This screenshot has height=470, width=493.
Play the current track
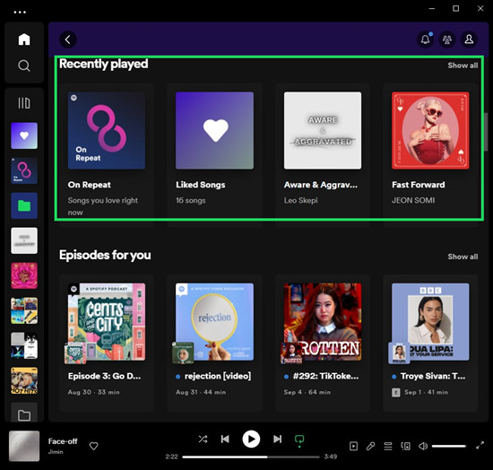click(x=251, y=439)
